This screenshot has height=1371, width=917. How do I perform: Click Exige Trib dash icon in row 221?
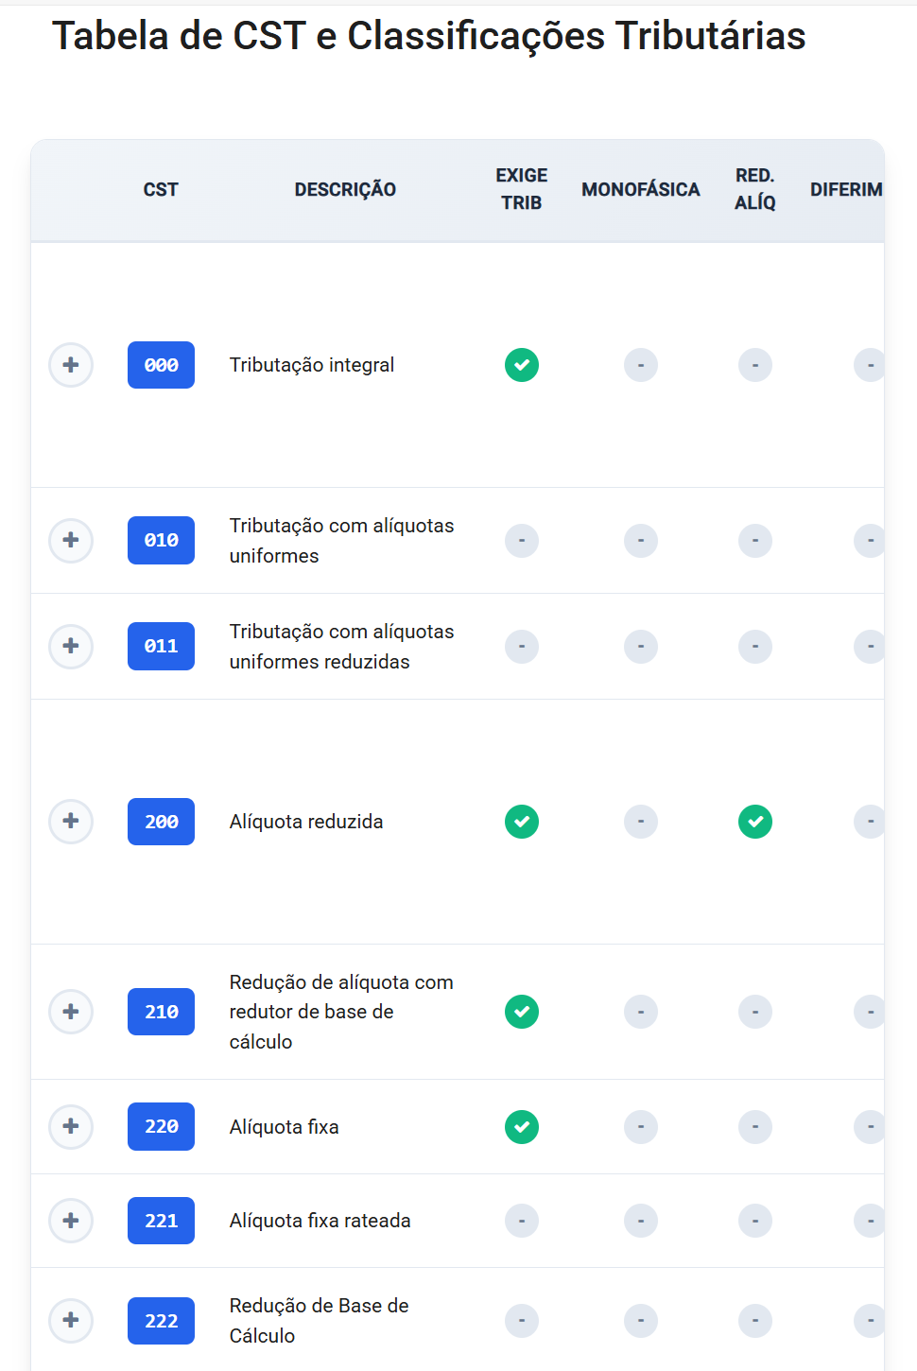coord(522,1221)
